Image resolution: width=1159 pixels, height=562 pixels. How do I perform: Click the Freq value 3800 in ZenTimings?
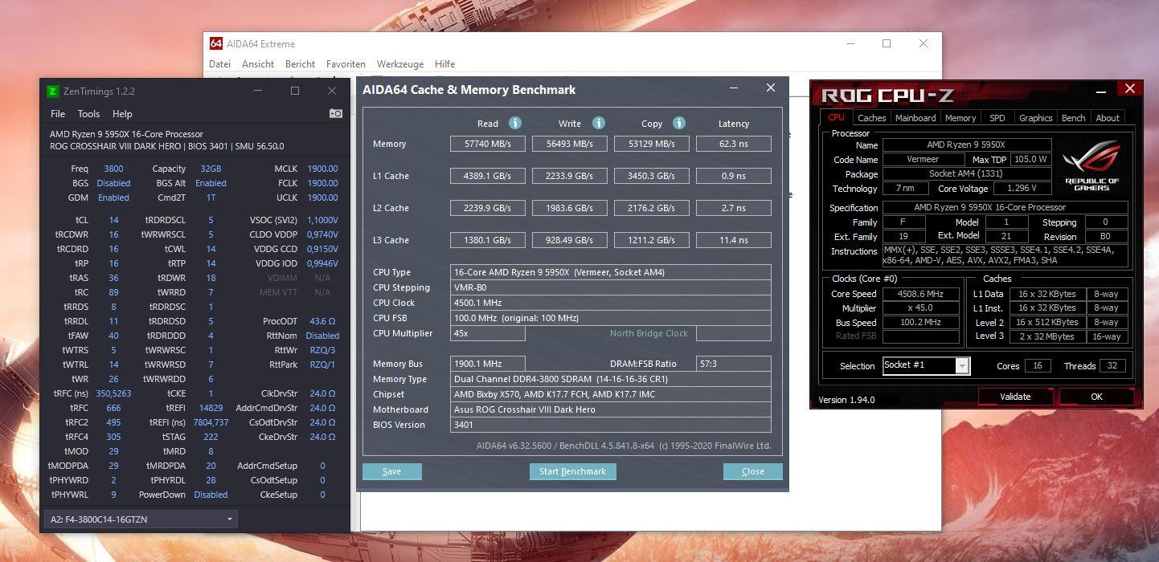[113, 169]
